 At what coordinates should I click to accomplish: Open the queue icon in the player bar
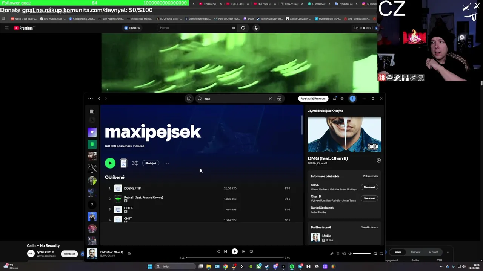pos(338,254)
